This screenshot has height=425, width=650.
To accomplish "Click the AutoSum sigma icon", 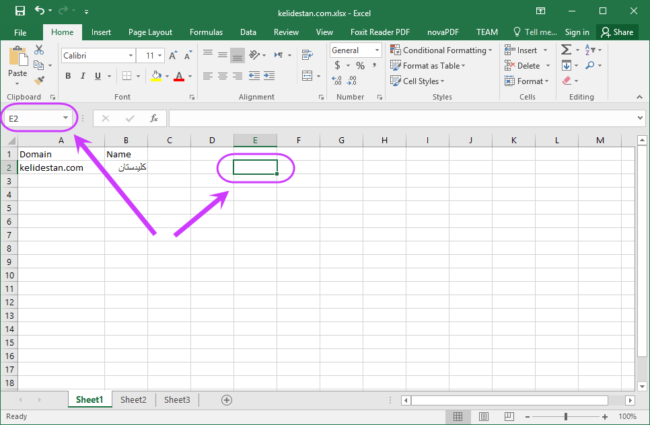I will coord(566,50).
